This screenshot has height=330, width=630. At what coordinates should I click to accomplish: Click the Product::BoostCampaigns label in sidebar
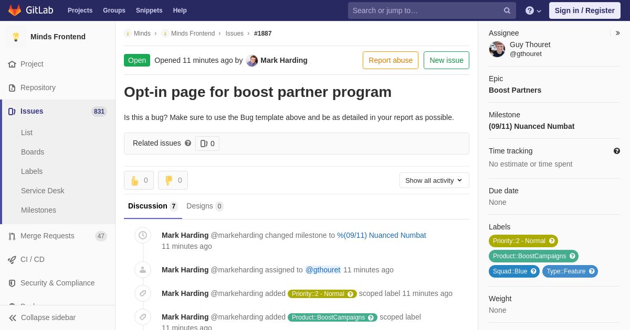533,256
